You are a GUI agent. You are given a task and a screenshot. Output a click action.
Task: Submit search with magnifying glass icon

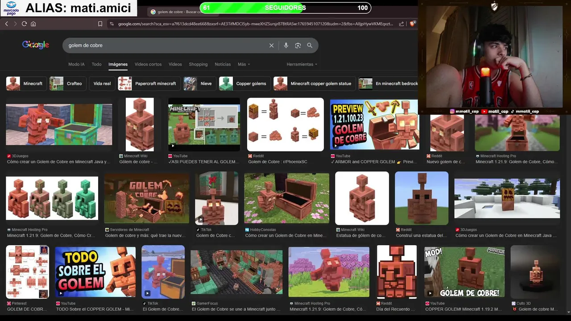(310, 45)
